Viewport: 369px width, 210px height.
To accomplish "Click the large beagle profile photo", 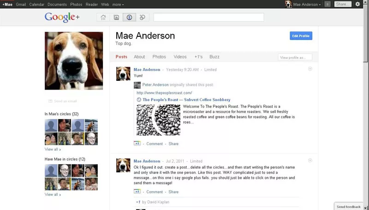I will point(74,61).
